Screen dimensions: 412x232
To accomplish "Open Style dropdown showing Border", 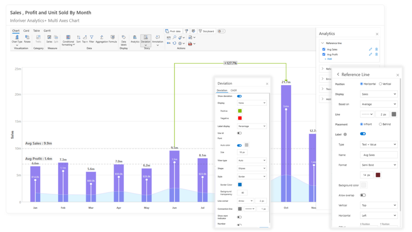I will [252, 176].
